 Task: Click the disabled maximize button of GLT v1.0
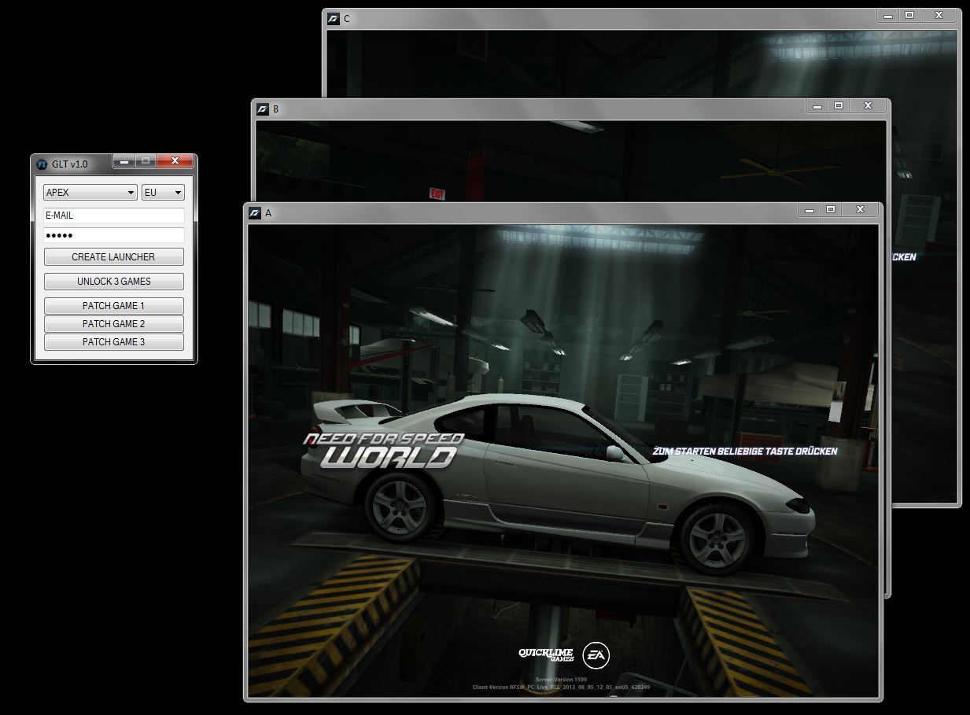(146, 160)
